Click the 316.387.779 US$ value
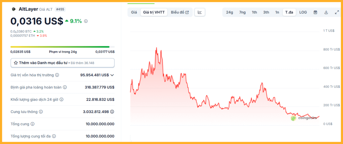The width and height of the screenshot is (343, 144). coord(99,87)
